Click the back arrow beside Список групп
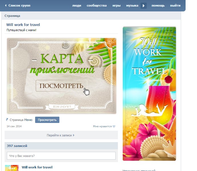The image size is (197, 171). click(6, 5)
